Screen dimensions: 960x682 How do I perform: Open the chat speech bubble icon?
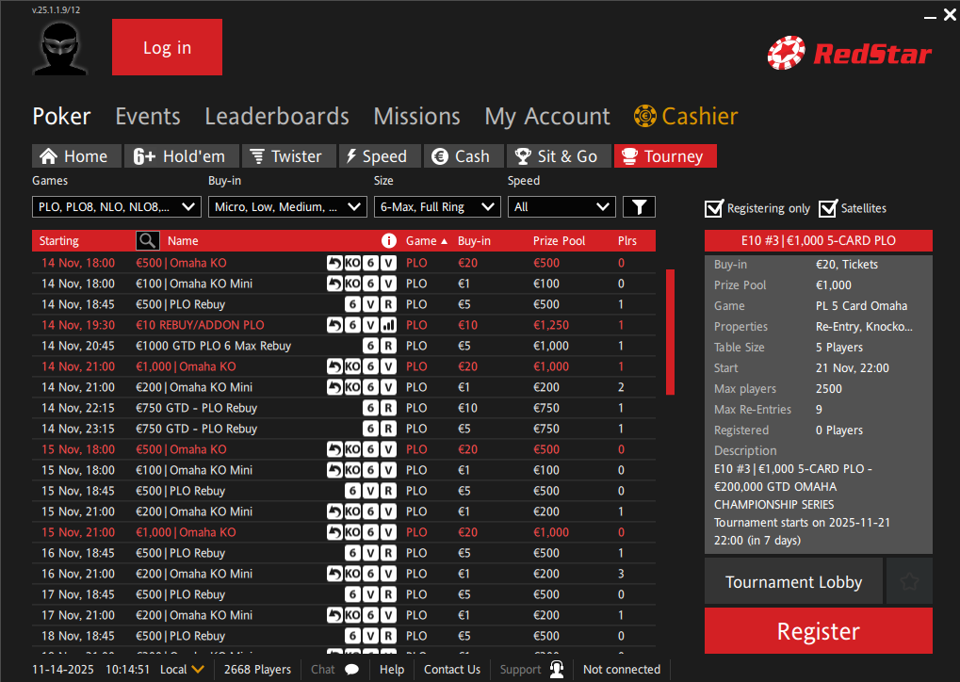(x=351, y=670)
